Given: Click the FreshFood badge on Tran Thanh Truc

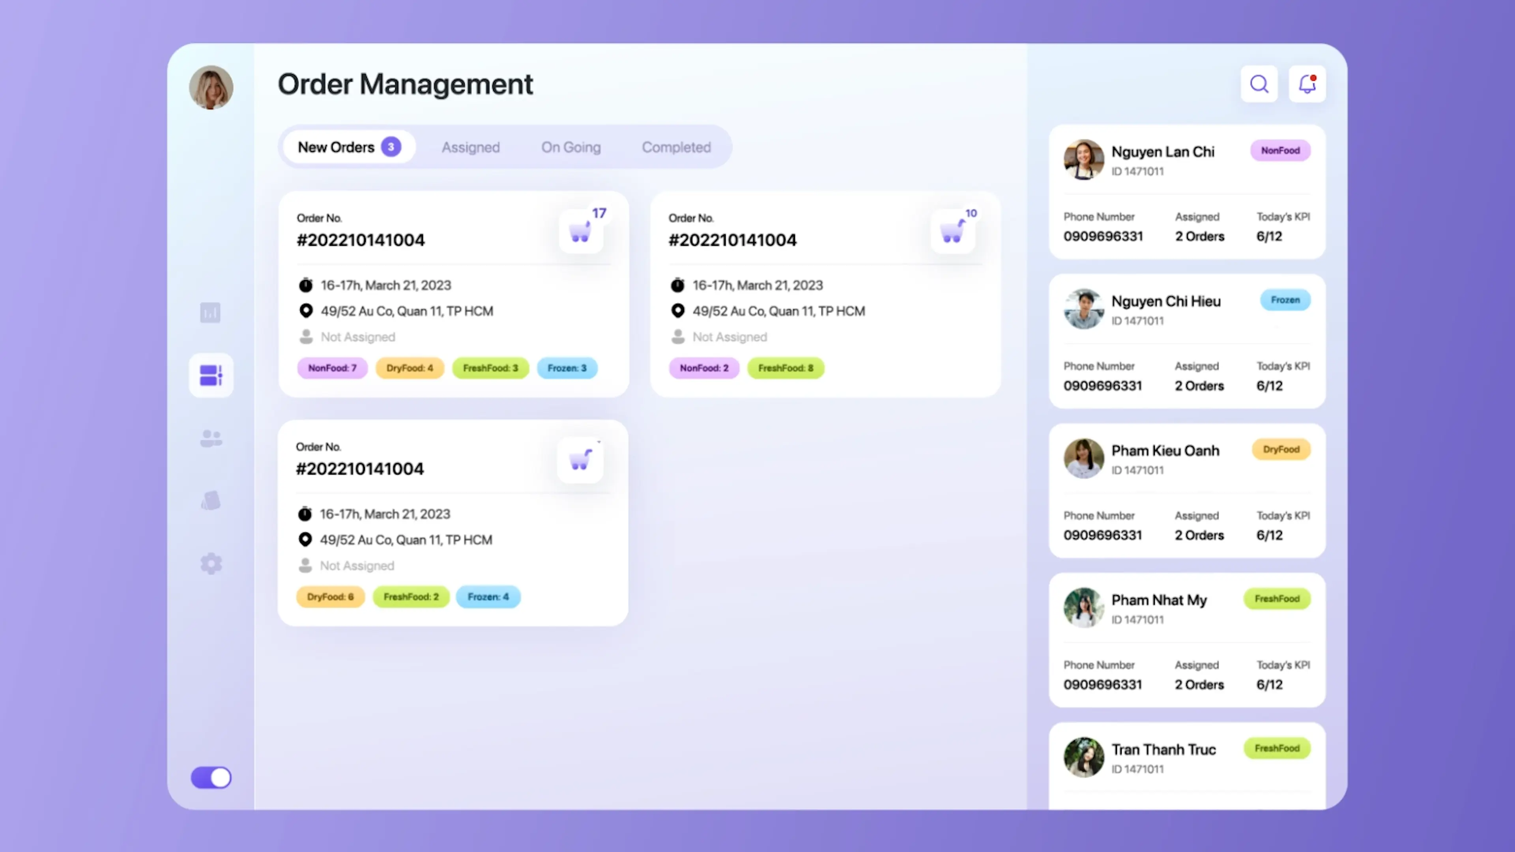Looking at the screenshot, I should [1277, 748].
